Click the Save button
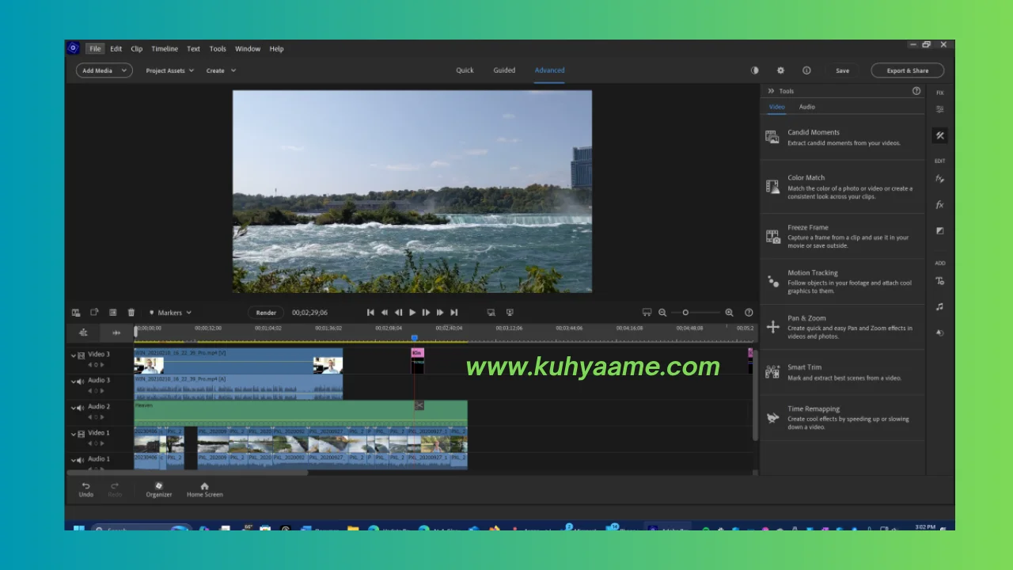1013x570 pixels. tap(842, 70)
